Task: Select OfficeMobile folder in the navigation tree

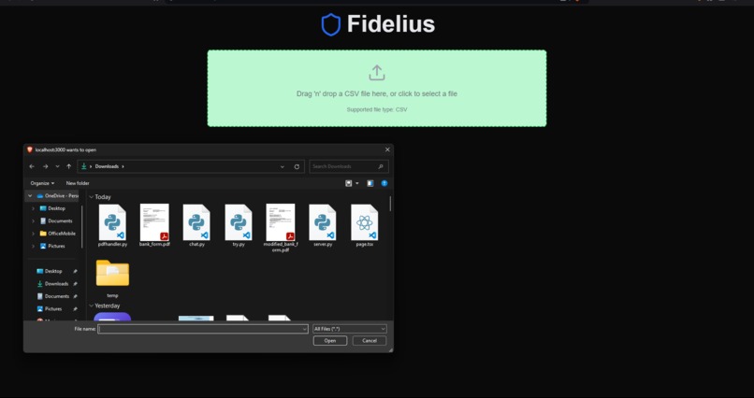Action: [x=58, y=234]
